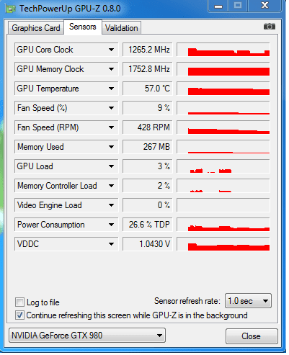
Task: Open the GPU Core Clock sensor dropdown
Action: (x=111, y=50)
